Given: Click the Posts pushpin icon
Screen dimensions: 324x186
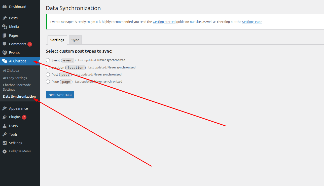Looking at the screenshot, I should tap(5, 18).
